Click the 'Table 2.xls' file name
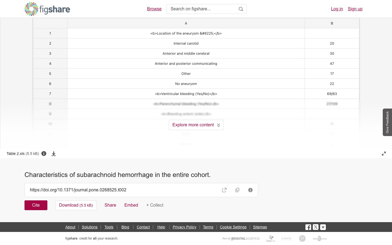 click(x=16, y=154)
